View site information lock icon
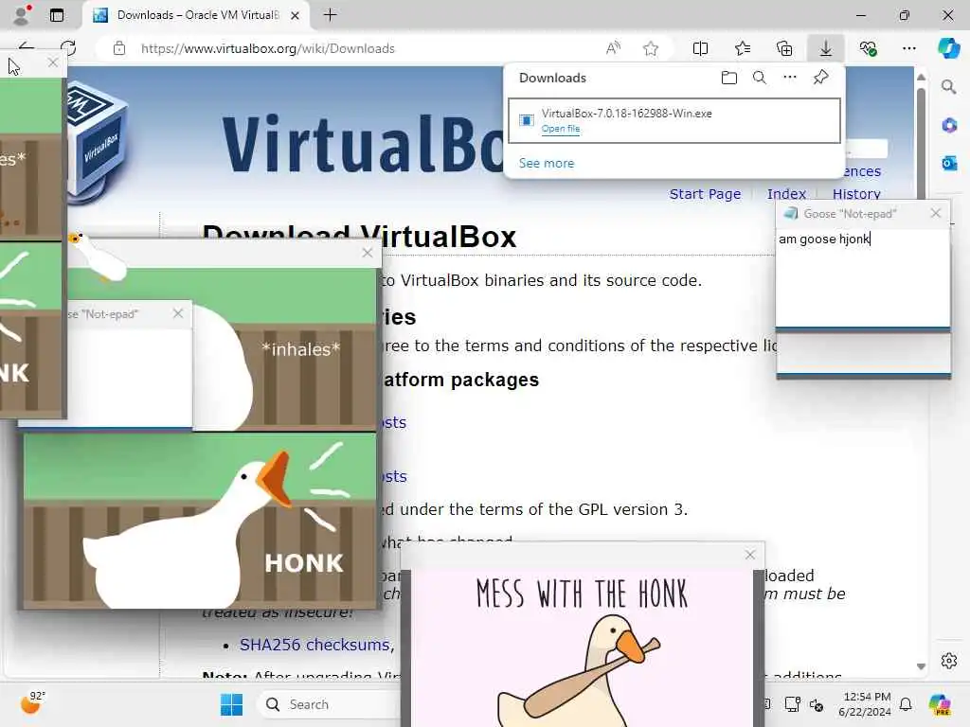The height and width of the screenshot is (727, 970). (x=119, y=48)
